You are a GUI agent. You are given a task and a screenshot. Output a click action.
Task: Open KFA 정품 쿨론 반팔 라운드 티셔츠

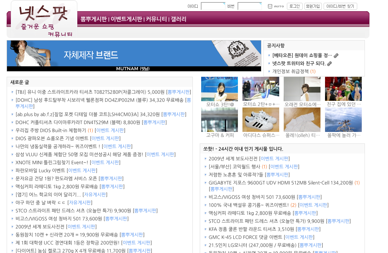point(251,229)
